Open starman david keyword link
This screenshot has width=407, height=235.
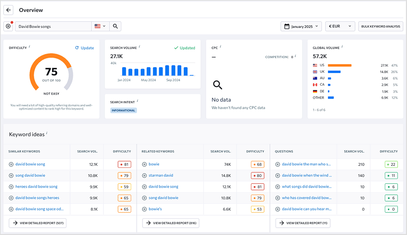click(x=161, y=175)
